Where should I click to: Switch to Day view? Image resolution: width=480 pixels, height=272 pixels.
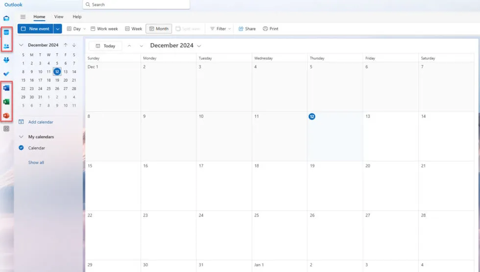(x=74, y=29)
